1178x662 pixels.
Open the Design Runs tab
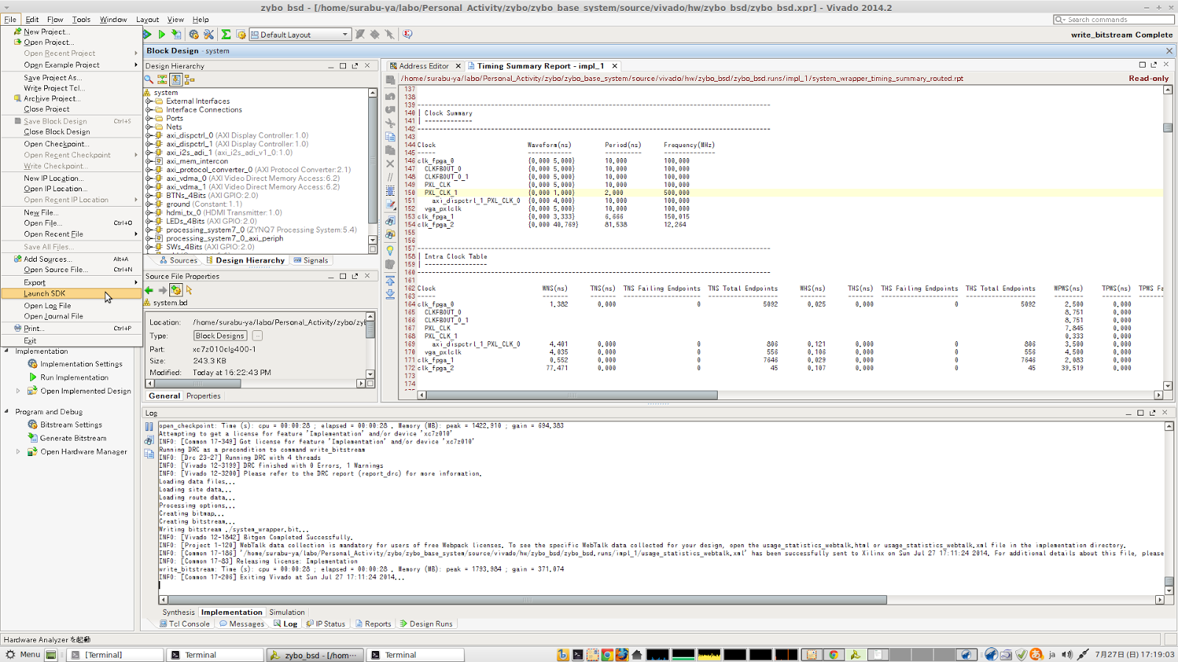coord(427,624)
